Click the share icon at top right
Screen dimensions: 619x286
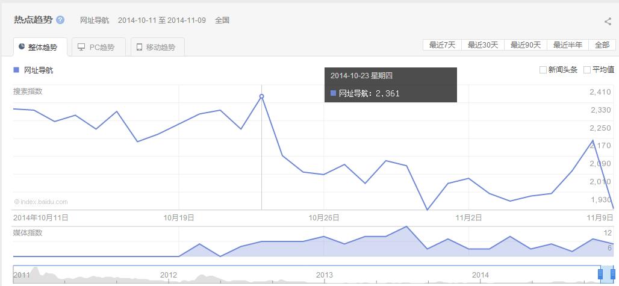608,22
